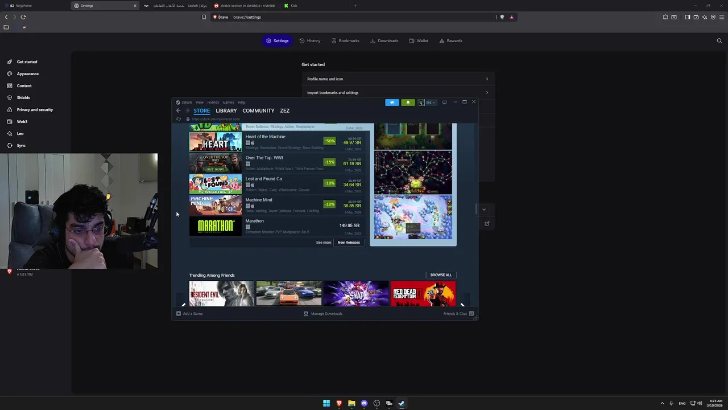Open Manage Downloads in Steam footer
The width and height of the screenshot is (728, 410).
(323, 314)
